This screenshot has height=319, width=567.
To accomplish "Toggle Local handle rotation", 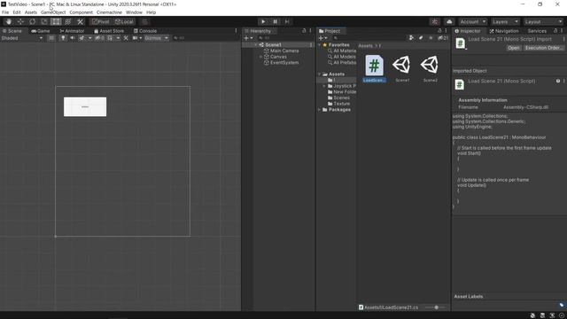I will (124, 21).
